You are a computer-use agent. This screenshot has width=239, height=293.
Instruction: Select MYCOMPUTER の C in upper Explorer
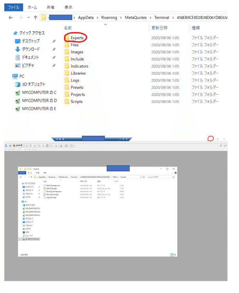[36, 92]
